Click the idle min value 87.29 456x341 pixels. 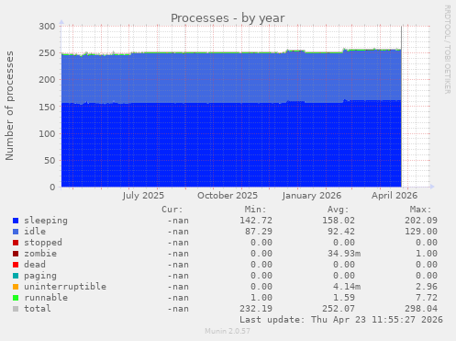tap(259, 232)
